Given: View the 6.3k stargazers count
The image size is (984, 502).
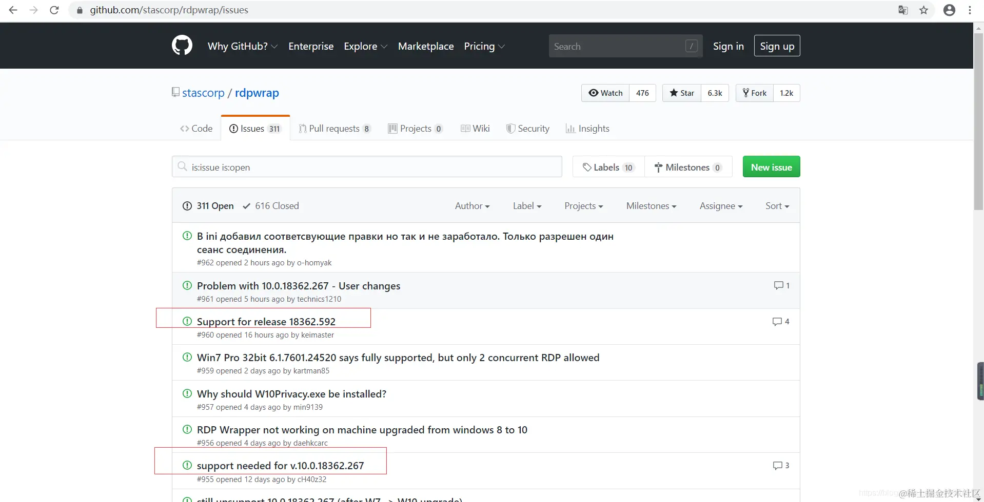Looking at the screenshot, I should (715, 93).
